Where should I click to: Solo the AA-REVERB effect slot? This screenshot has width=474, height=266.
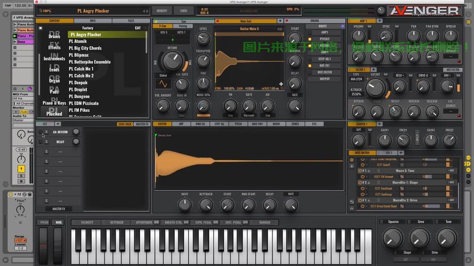(46, 132)
